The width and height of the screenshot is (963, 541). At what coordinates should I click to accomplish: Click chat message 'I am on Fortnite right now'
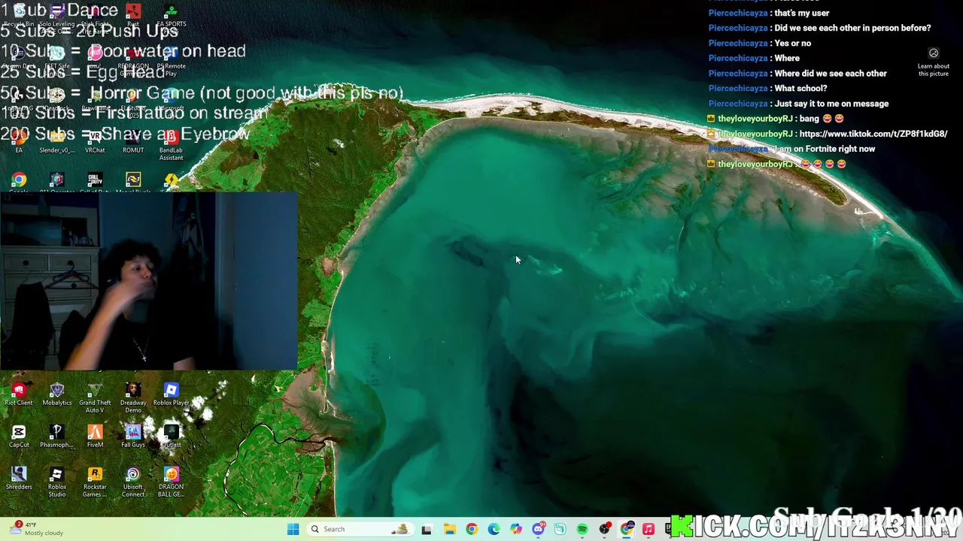[x=825, y=149]
